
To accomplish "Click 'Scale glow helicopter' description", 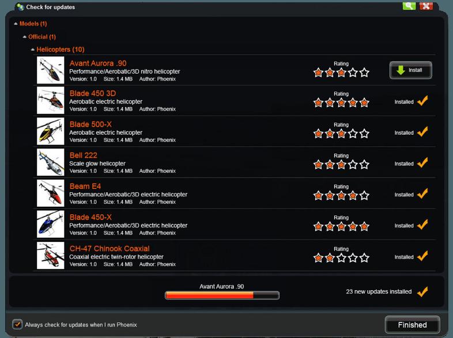I will pos(97,164).
